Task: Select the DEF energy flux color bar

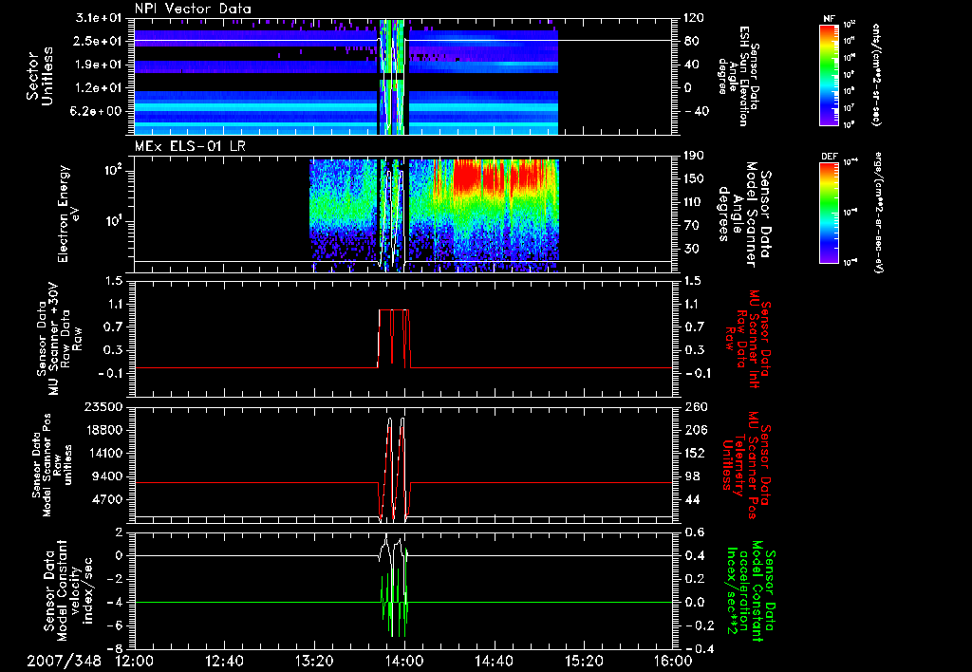Action: 830,213
